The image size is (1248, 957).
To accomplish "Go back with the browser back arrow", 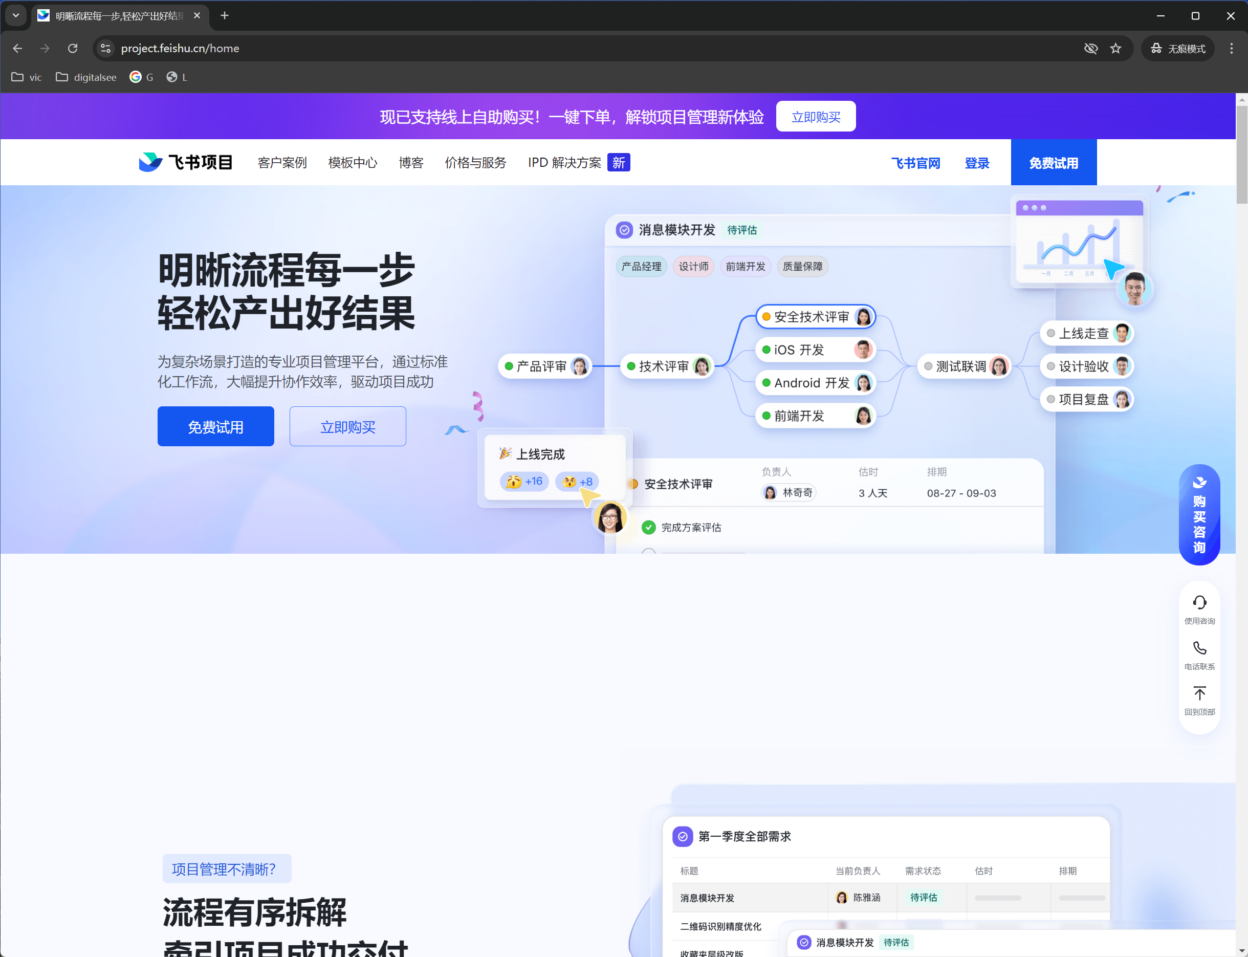I will click(x=18, y=49).
